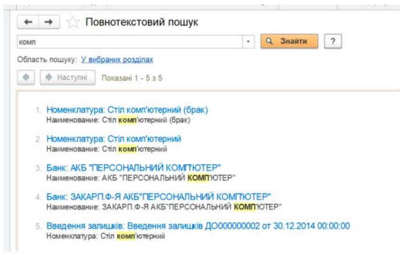Click the back navigation arrow
The height and width of the screenshot is (255, 404).
point(29,22)
